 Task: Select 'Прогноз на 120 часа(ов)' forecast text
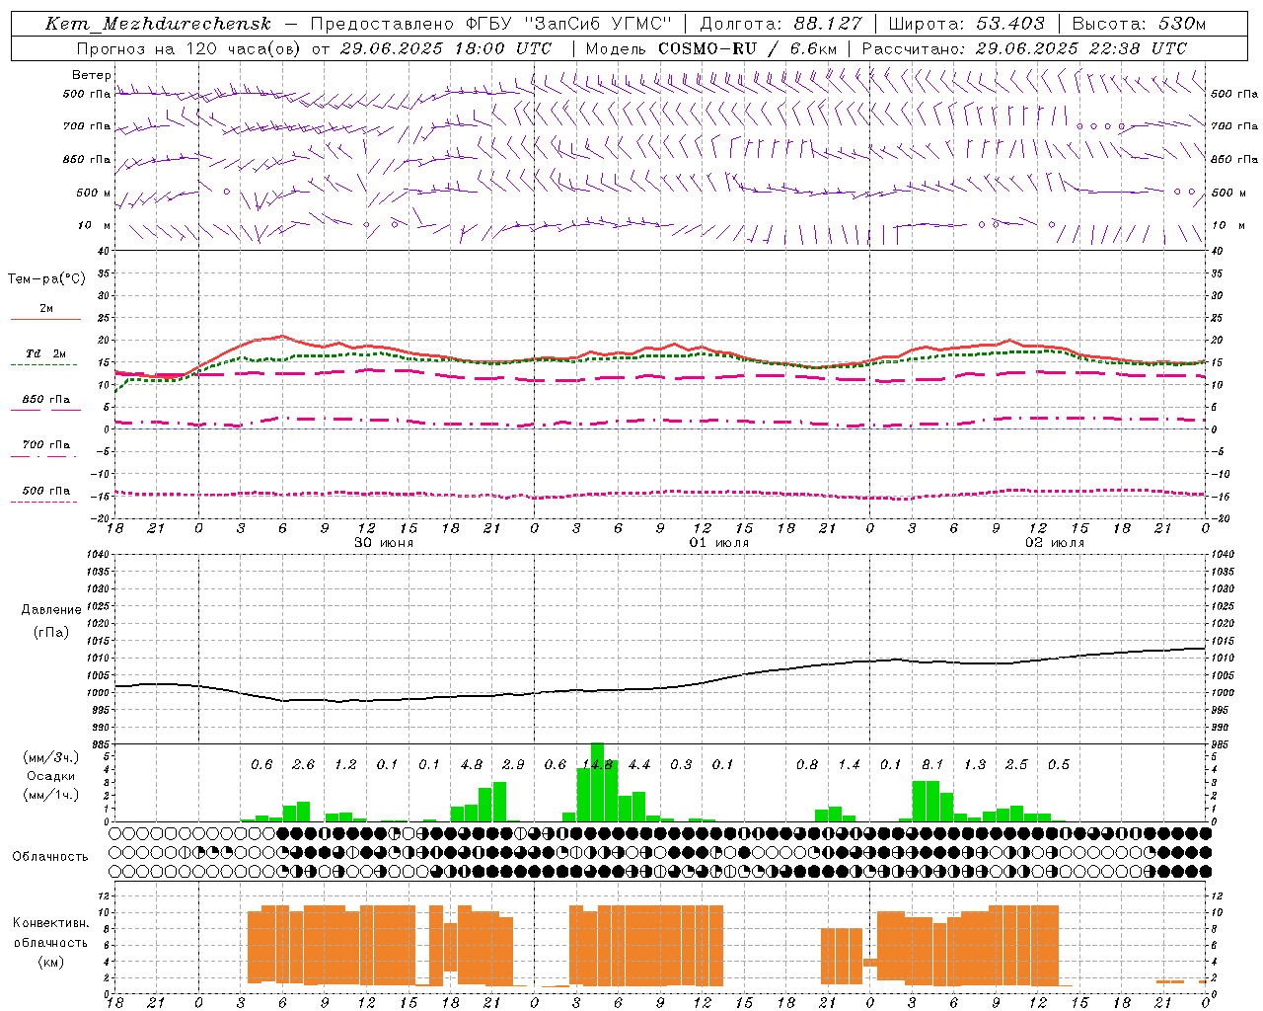[190, 48]
